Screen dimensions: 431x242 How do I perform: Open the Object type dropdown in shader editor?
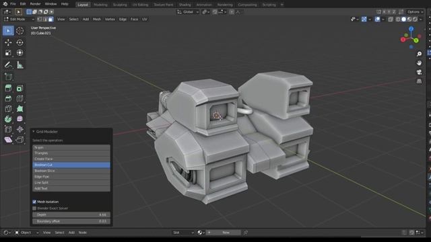[27, 233]
